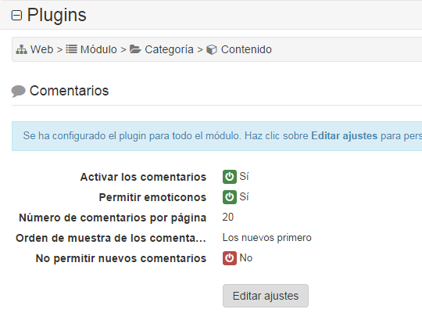422x313 pixels.
Task: Open the Módulo breadcrumb
Action: [x=98, y=49]
